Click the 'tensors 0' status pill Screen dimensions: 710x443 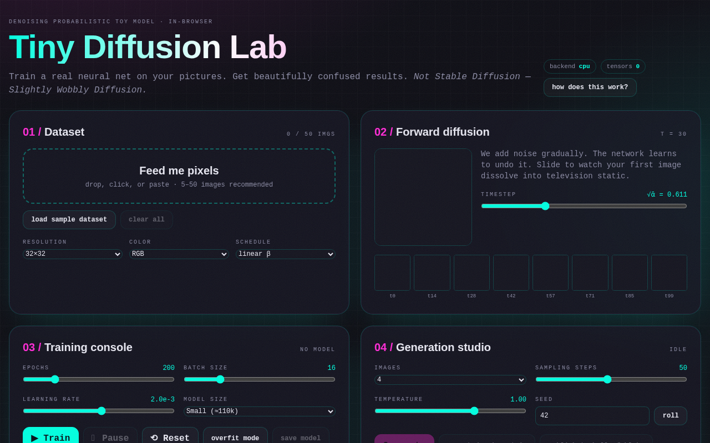click(623, 66)
